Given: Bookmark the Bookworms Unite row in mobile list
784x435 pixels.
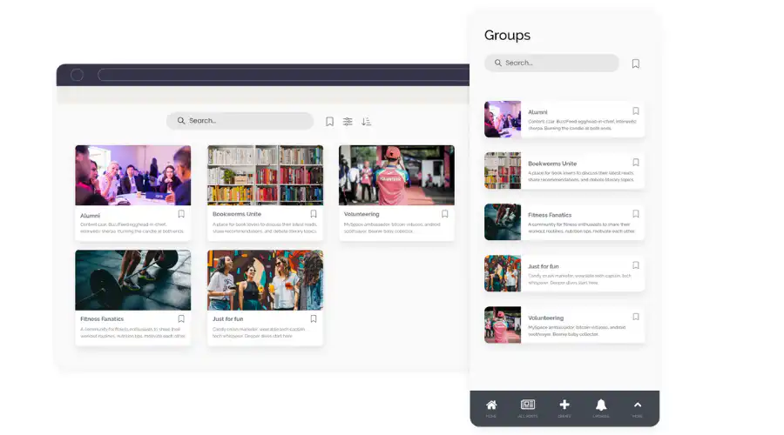Looking at the screenshot, I should coord(636,163).
